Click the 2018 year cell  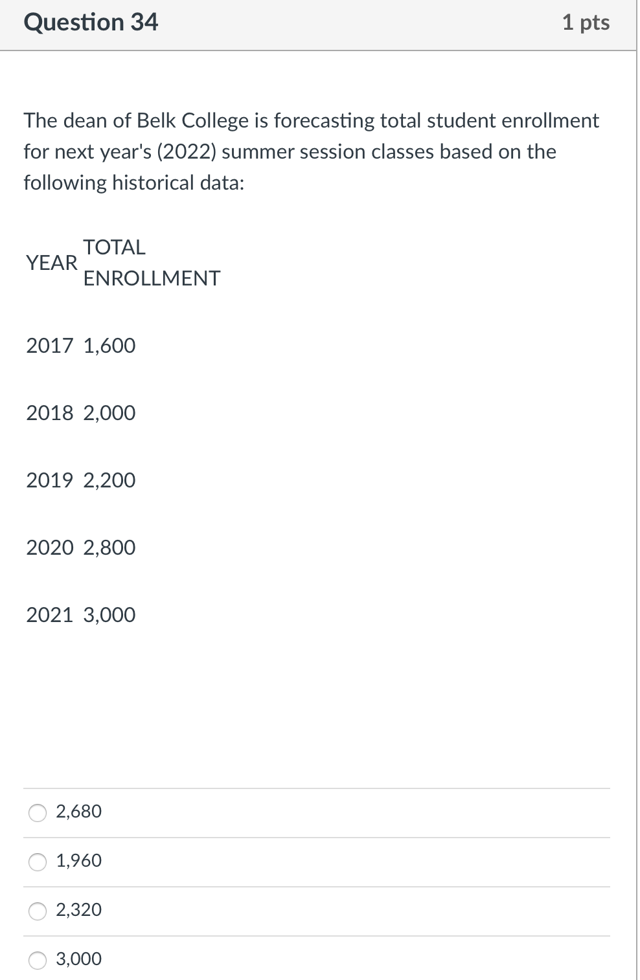(50, 413)
